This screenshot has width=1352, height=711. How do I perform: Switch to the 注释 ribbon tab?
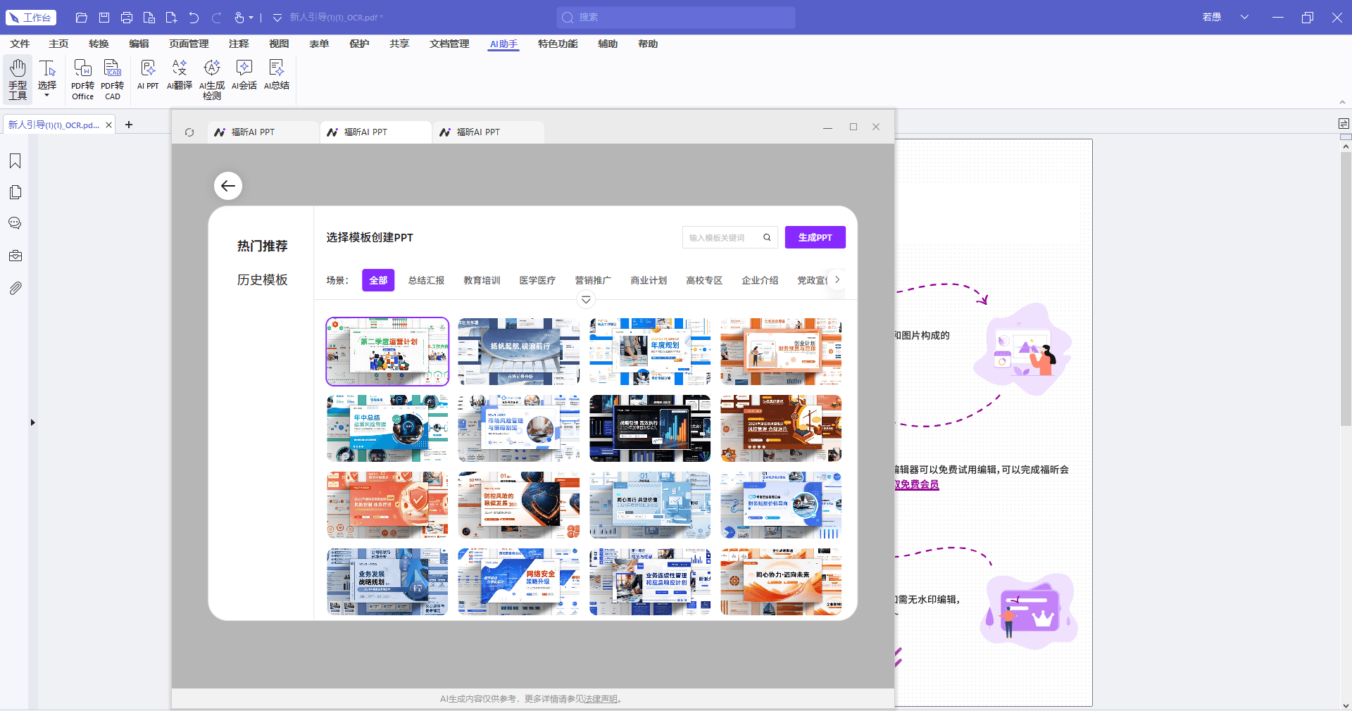point(239,44)
